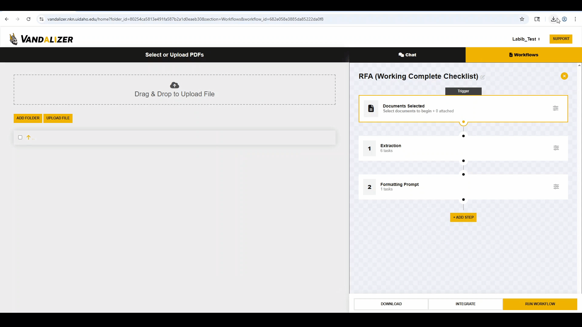Close the workflow with yellow X button
Image resolution: width=582 pixels, height=327 pixels.
click(x=564, y=76)
